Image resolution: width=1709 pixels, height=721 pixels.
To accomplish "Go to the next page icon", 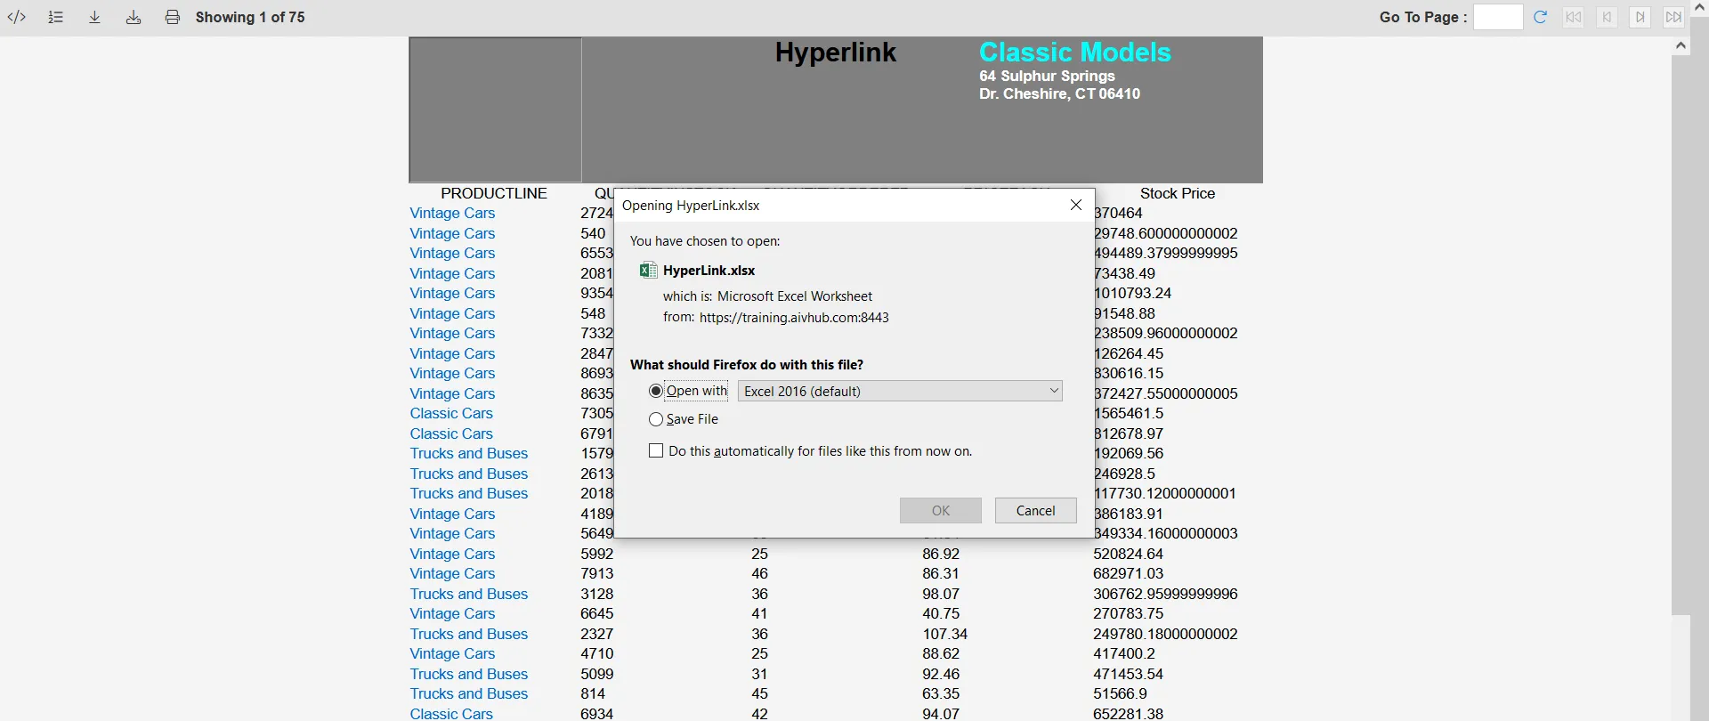I will tap(1640, 17).
